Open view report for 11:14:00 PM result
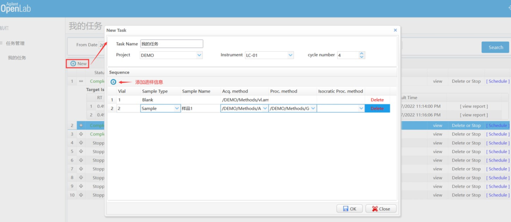 coord(474,106)
